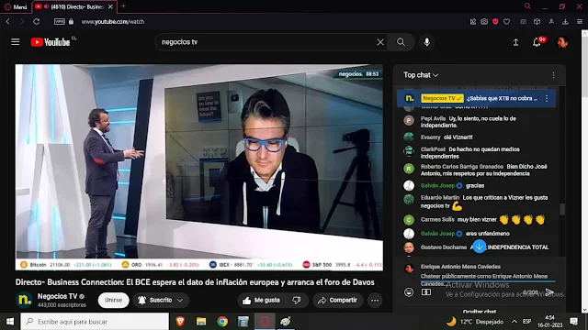
Task: Clear the search text with the X
Action: pos(380,42)
